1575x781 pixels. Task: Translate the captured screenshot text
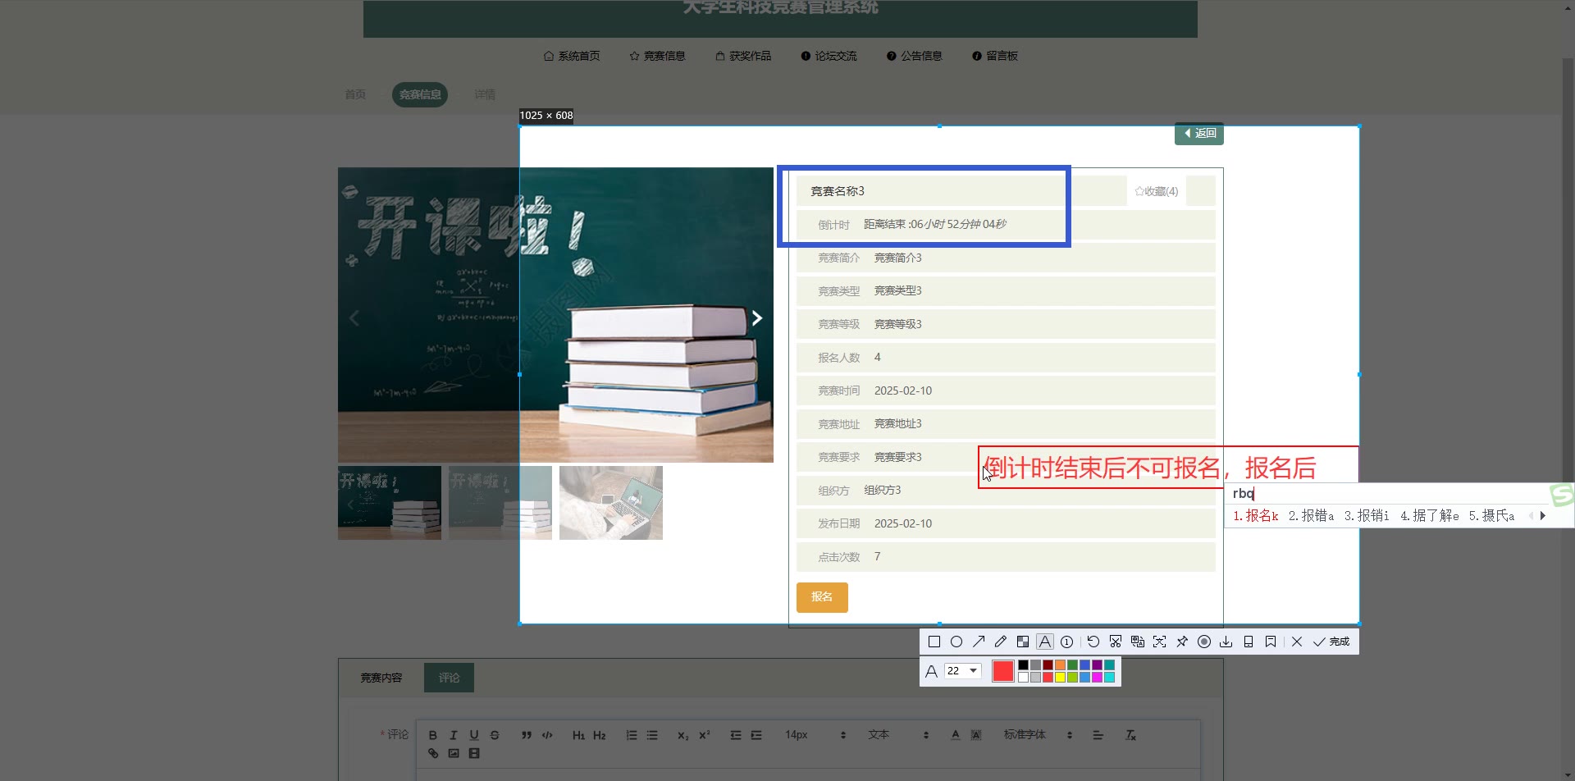(x=1138, y=642)
